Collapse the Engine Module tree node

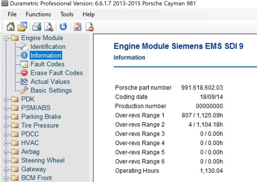click(x=6, y=38)
